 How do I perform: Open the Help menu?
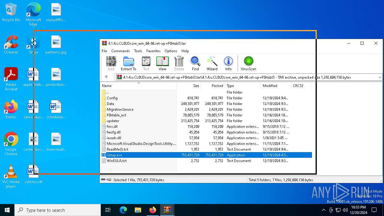tap(185, 51)
